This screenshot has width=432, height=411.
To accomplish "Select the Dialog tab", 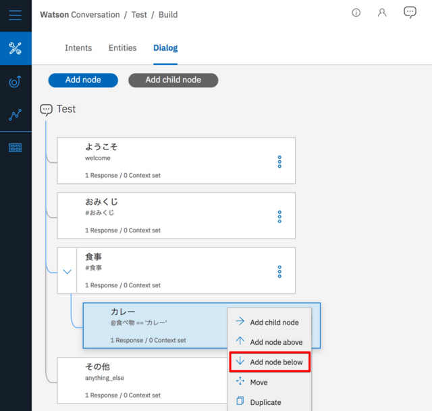I will tap(165, 48).
